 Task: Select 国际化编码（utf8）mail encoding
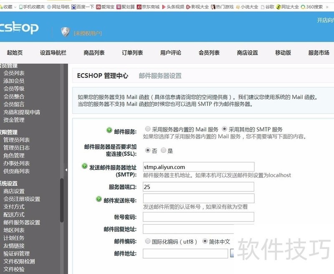tap(148, 241)
